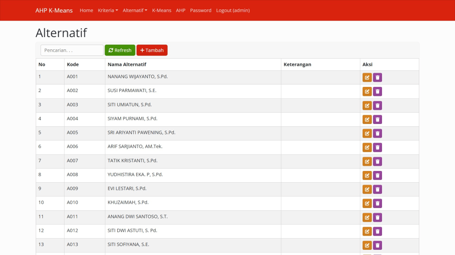The height and width of the screenshot is (255, 455).
Task: Edit A013 SITI SOFIYANA entry
Action: [367, 245]
